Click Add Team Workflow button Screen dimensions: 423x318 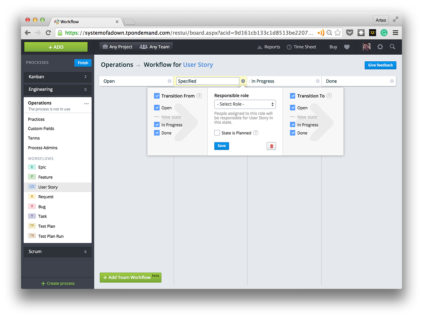pos(130,277)
